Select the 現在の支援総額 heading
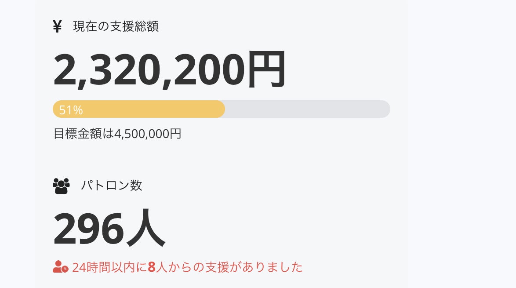The width and height of the screenshot is (516, 288). point(116,27)
